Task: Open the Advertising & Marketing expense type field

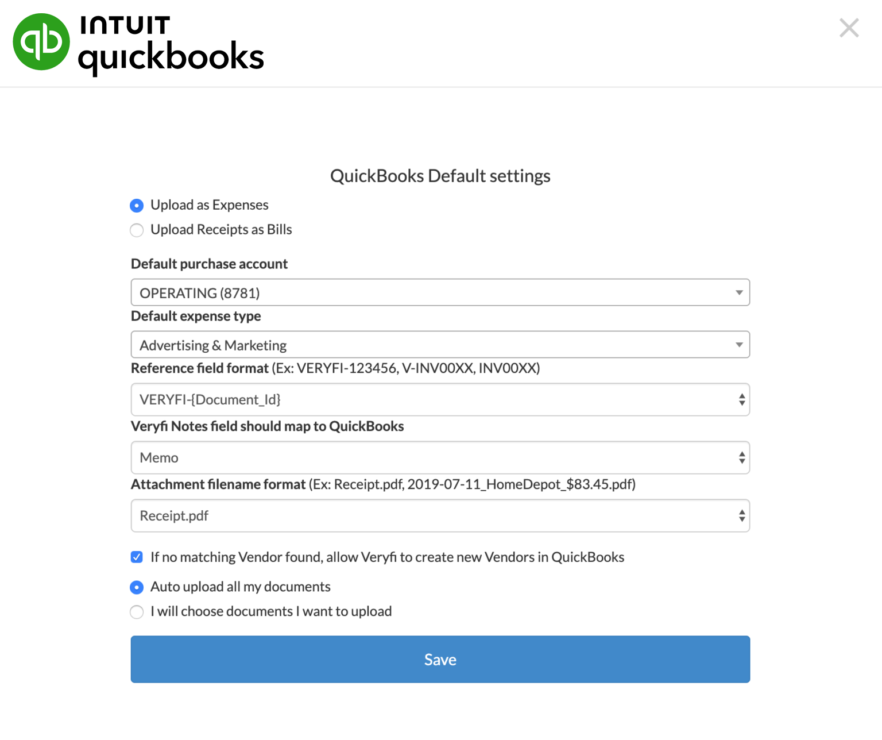Action: click(x=431, y=345)
